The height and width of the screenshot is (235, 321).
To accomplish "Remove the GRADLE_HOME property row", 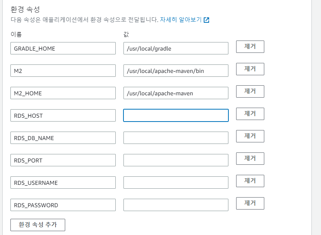I will [x=250, y=47].
